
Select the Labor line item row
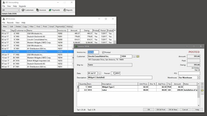tap(137, 90)
